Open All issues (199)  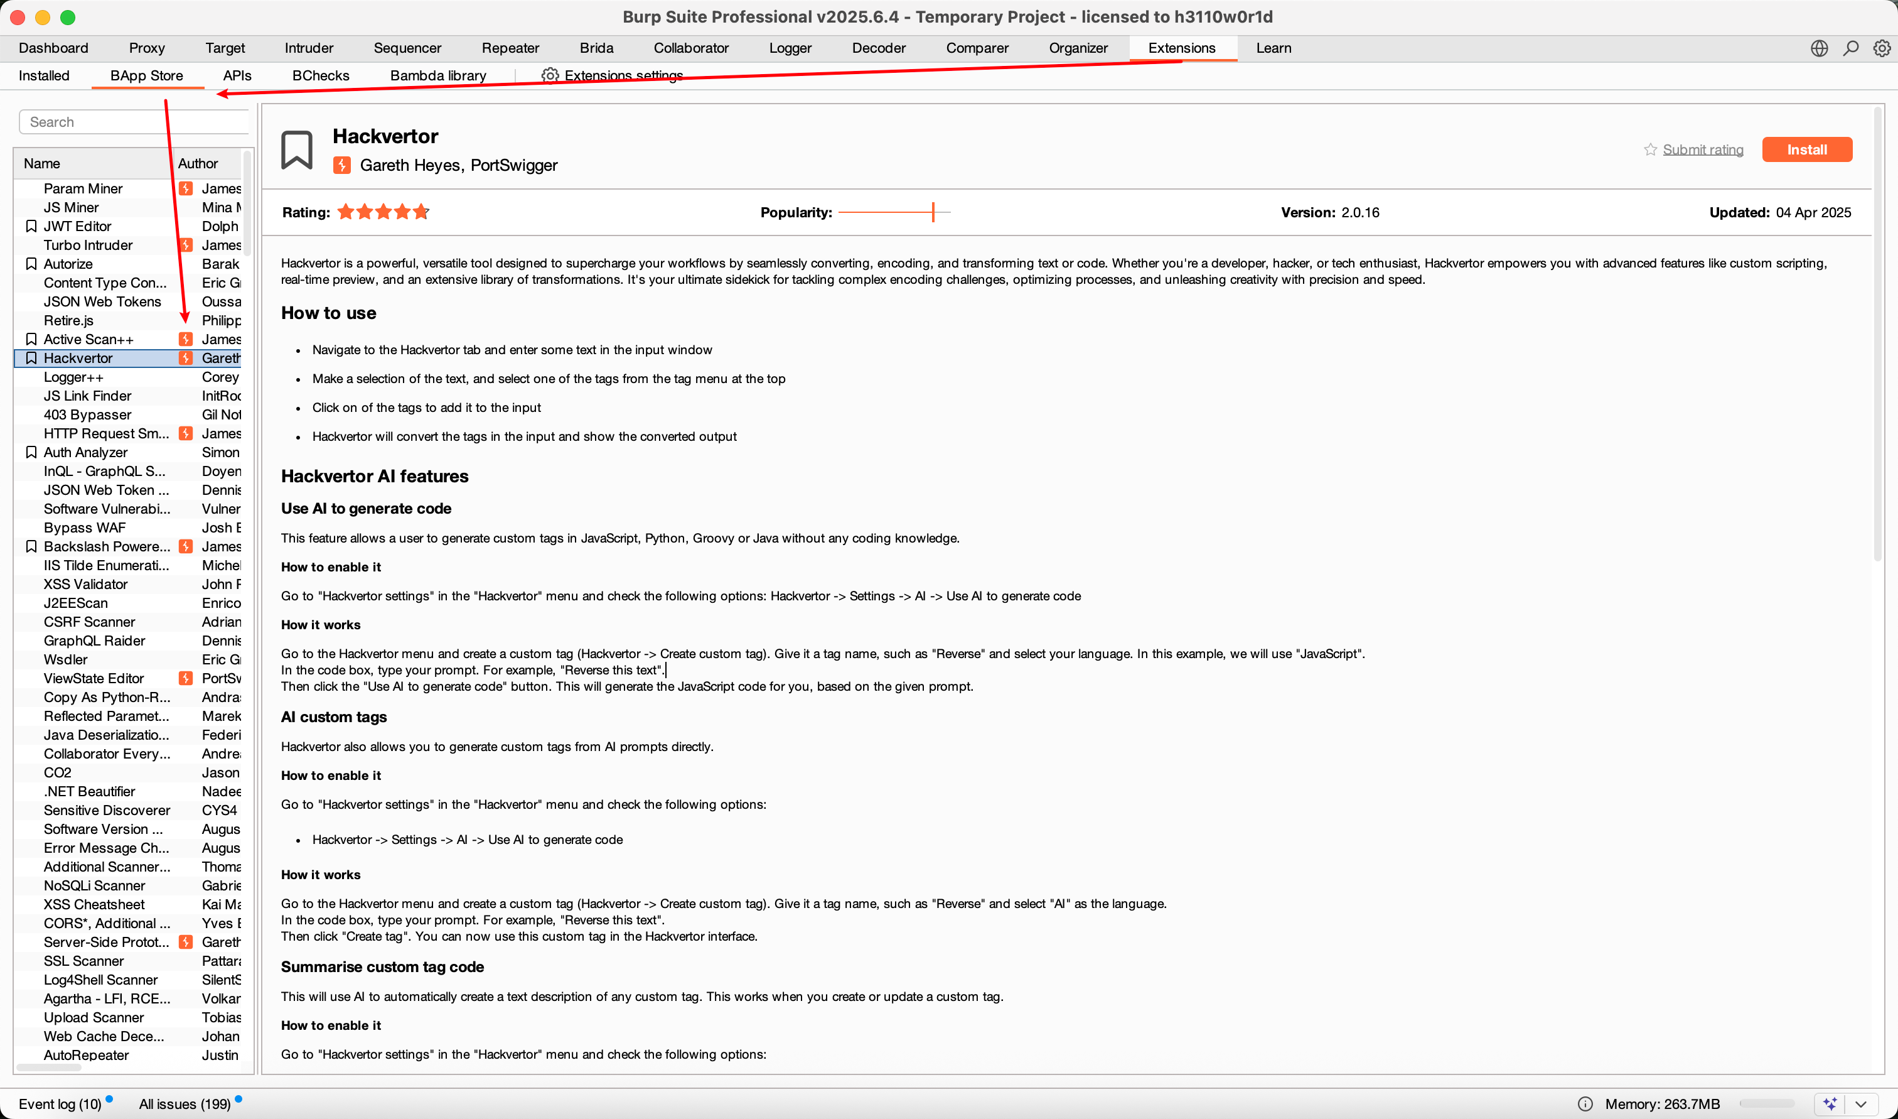point(185,1104)
